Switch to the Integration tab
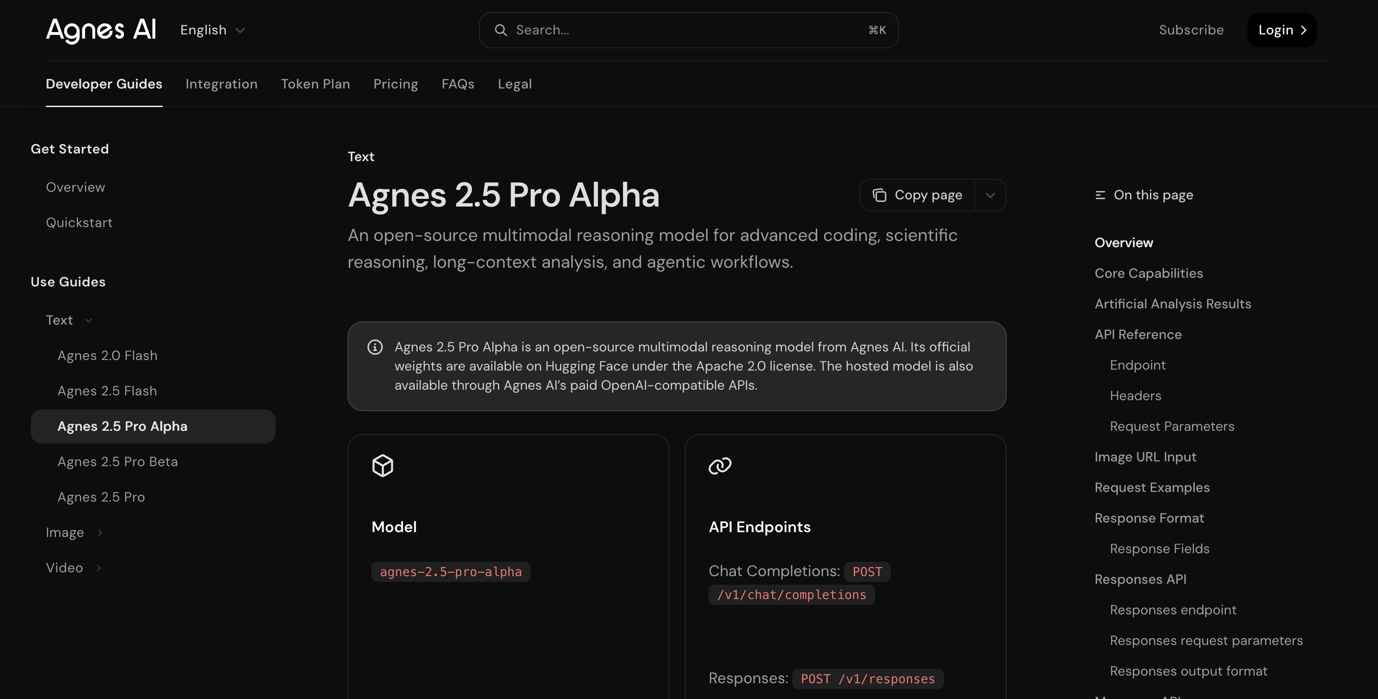The height and width of the screenshot is (699, 1378). pos(222,84)
